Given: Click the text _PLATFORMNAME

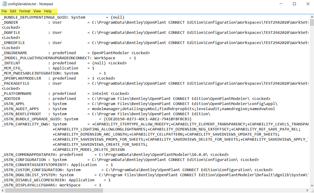Looking at the screenshot, I should [17, 93].
